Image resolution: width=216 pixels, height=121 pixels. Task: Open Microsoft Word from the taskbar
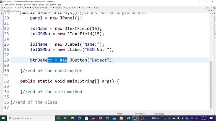(128, 118)
